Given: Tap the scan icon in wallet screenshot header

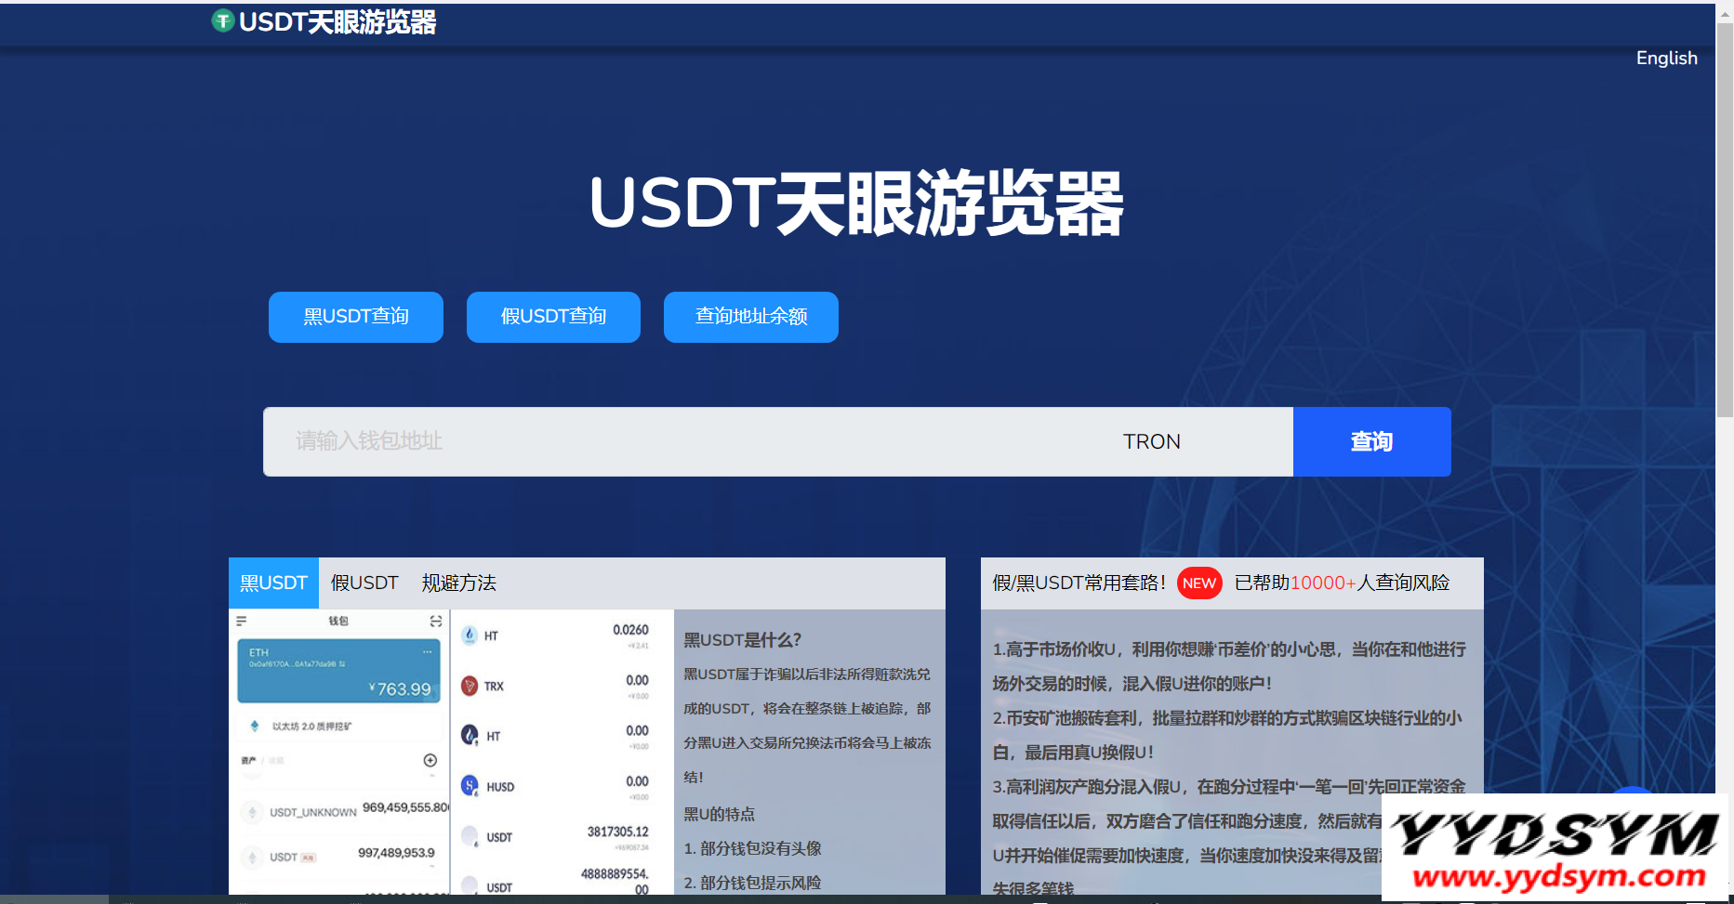Looking at the screenshot, I should (x=435, y=621).
